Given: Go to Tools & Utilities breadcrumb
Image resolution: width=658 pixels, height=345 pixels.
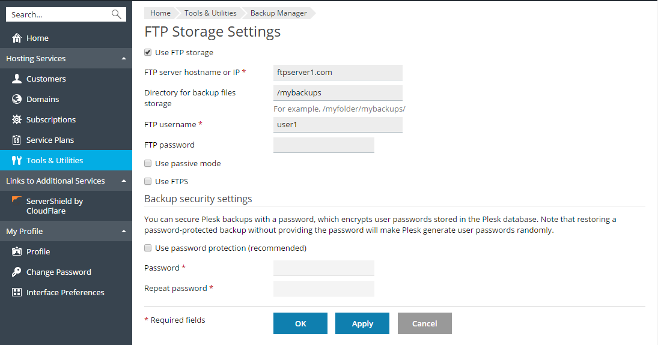Looking at the screenshot, I should [x=210, y=13].
